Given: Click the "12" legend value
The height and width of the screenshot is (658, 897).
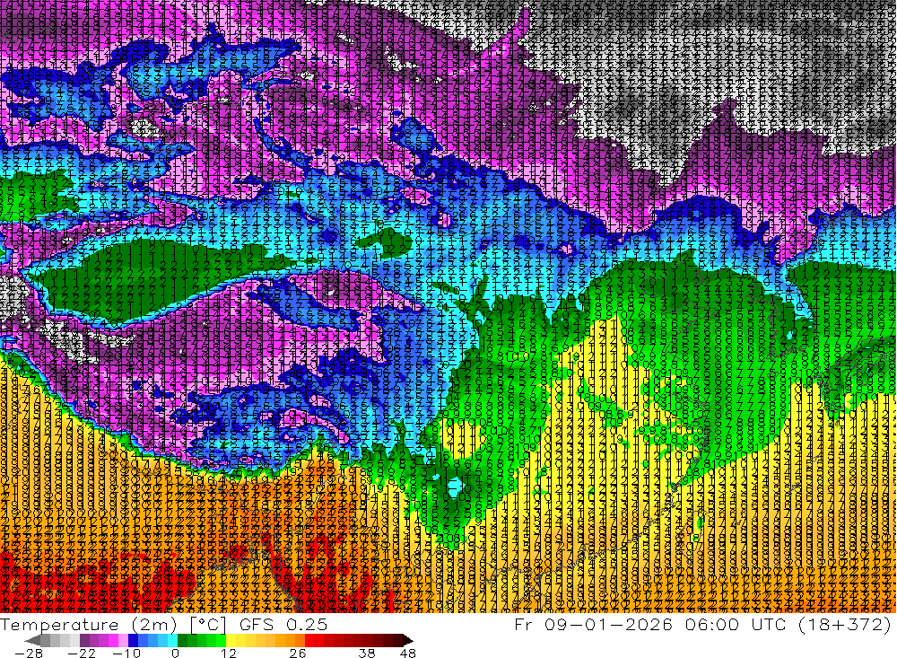Looking at the screenshot, I should click(x=228, y=653).
